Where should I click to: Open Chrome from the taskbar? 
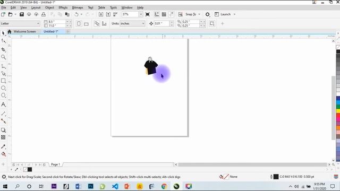(x=164, y=186)
